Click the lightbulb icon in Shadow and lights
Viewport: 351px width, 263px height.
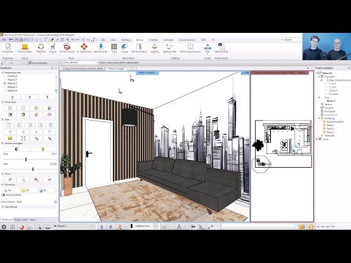coord(43,149)
